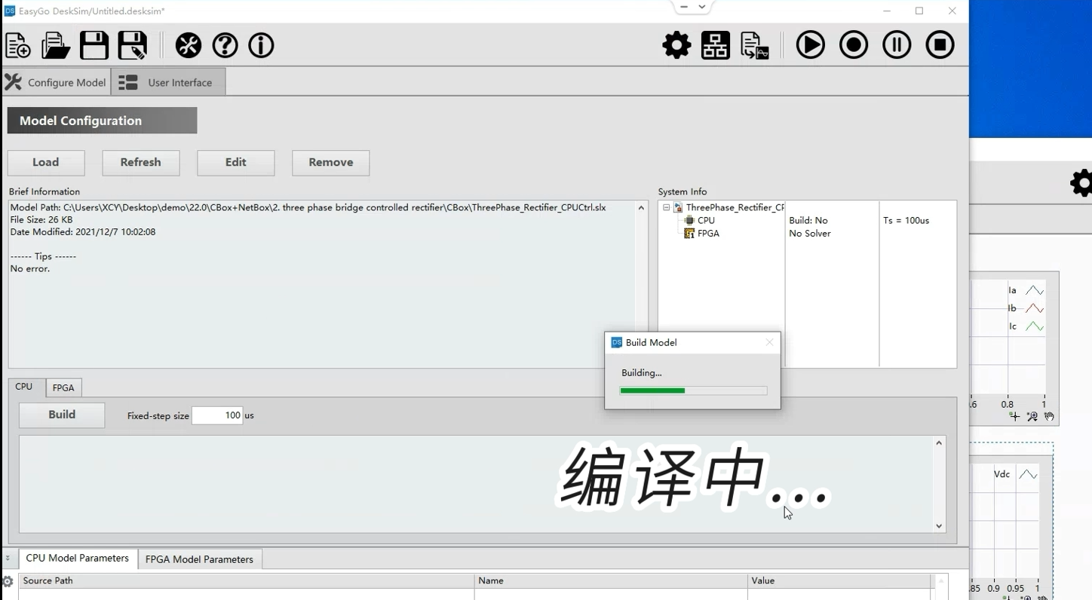Select the CPU node in System Info
1092x600 pixels.
coord(706,221)
